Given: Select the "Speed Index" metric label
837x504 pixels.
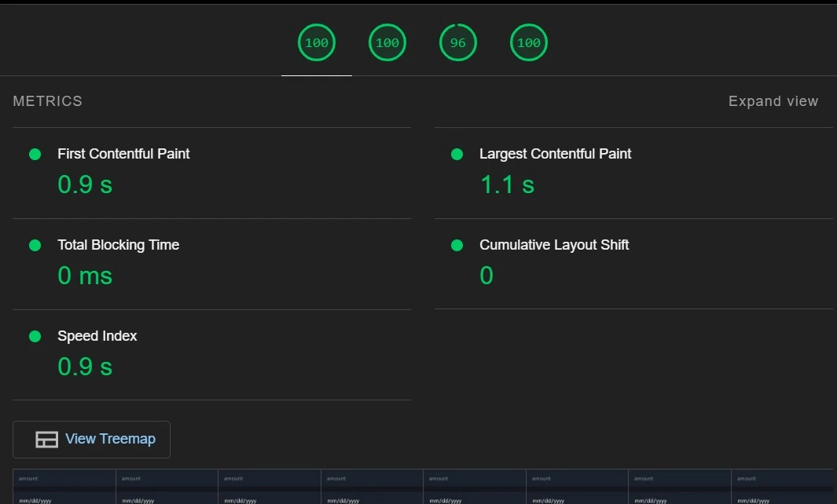Looking at the screenshot, I should pos(97,336).
